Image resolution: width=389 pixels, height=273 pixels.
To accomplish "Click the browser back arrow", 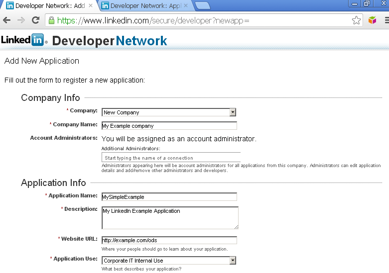I will coord(7,20).
